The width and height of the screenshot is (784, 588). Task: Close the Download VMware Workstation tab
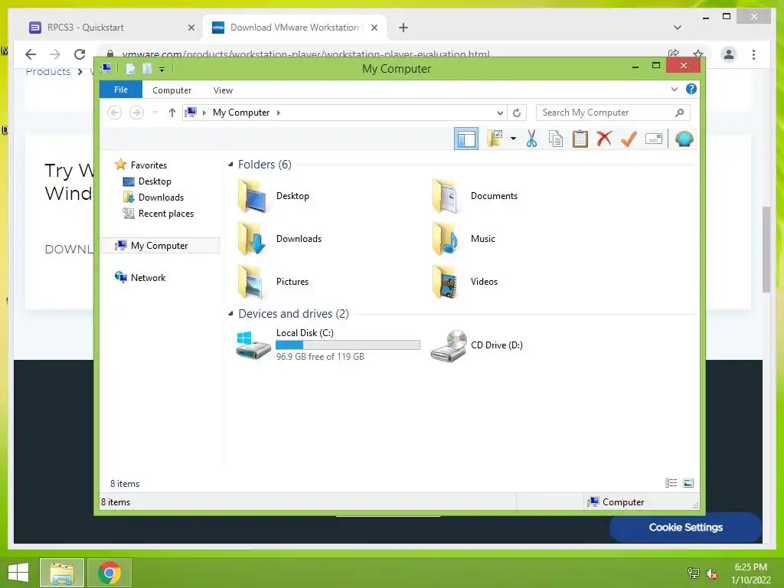click(x=374, y=28)
